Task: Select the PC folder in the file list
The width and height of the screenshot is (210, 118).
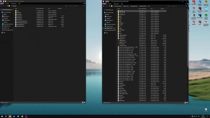Action: [120, 27]
